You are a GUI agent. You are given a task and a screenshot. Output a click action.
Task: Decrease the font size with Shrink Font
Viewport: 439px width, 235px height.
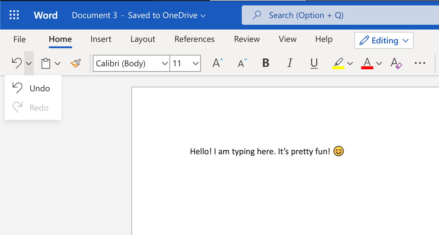[241, 63]
